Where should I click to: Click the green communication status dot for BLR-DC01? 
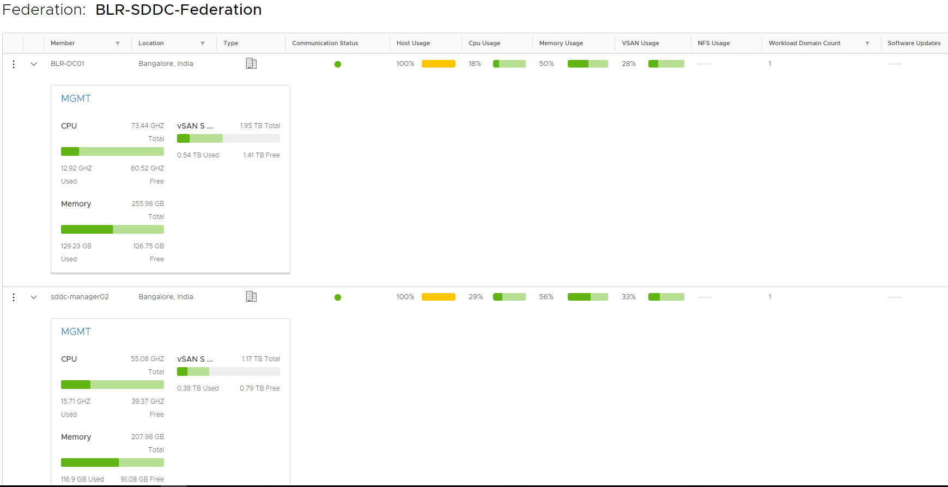pos(338,64)
